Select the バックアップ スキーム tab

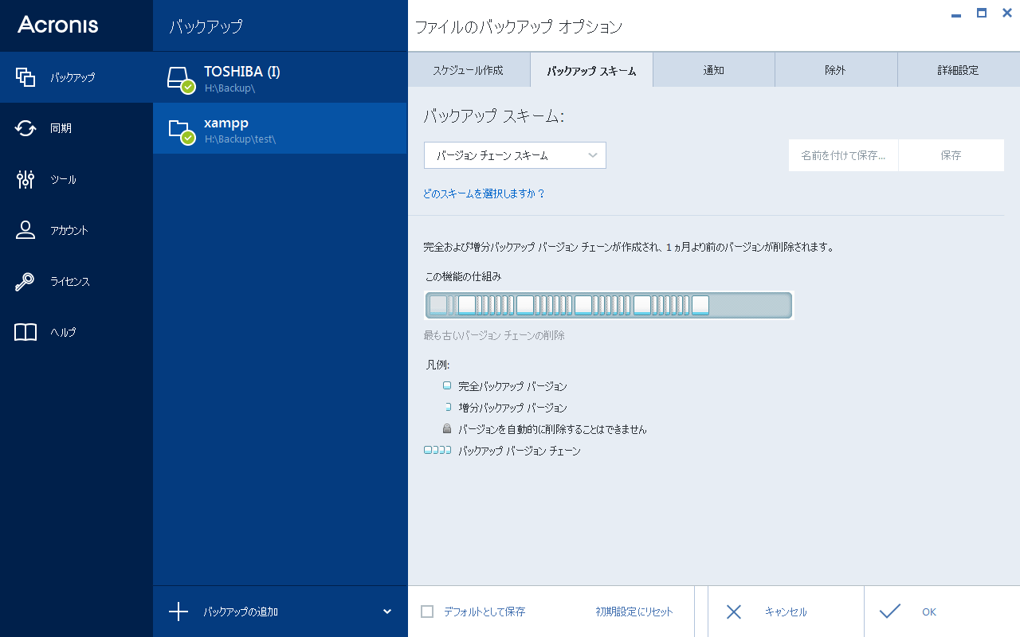(x=591, y=70)
